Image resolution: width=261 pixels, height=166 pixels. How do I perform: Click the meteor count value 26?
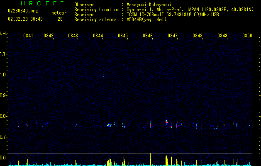[60, 19]
